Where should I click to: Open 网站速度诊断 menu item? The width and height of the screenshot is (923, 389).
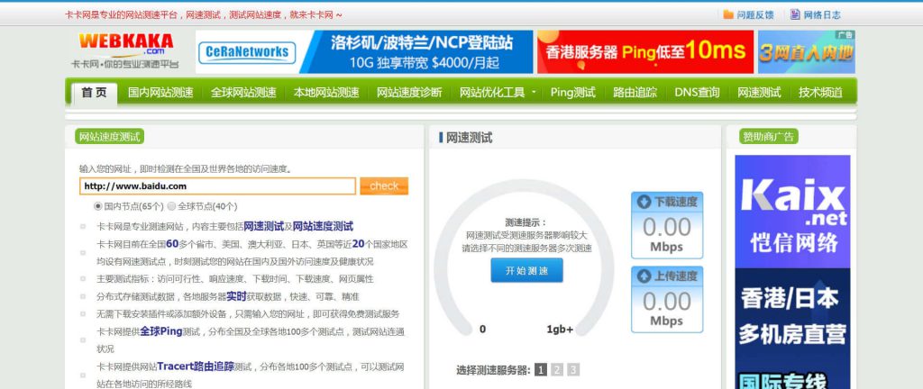[409, 92]
